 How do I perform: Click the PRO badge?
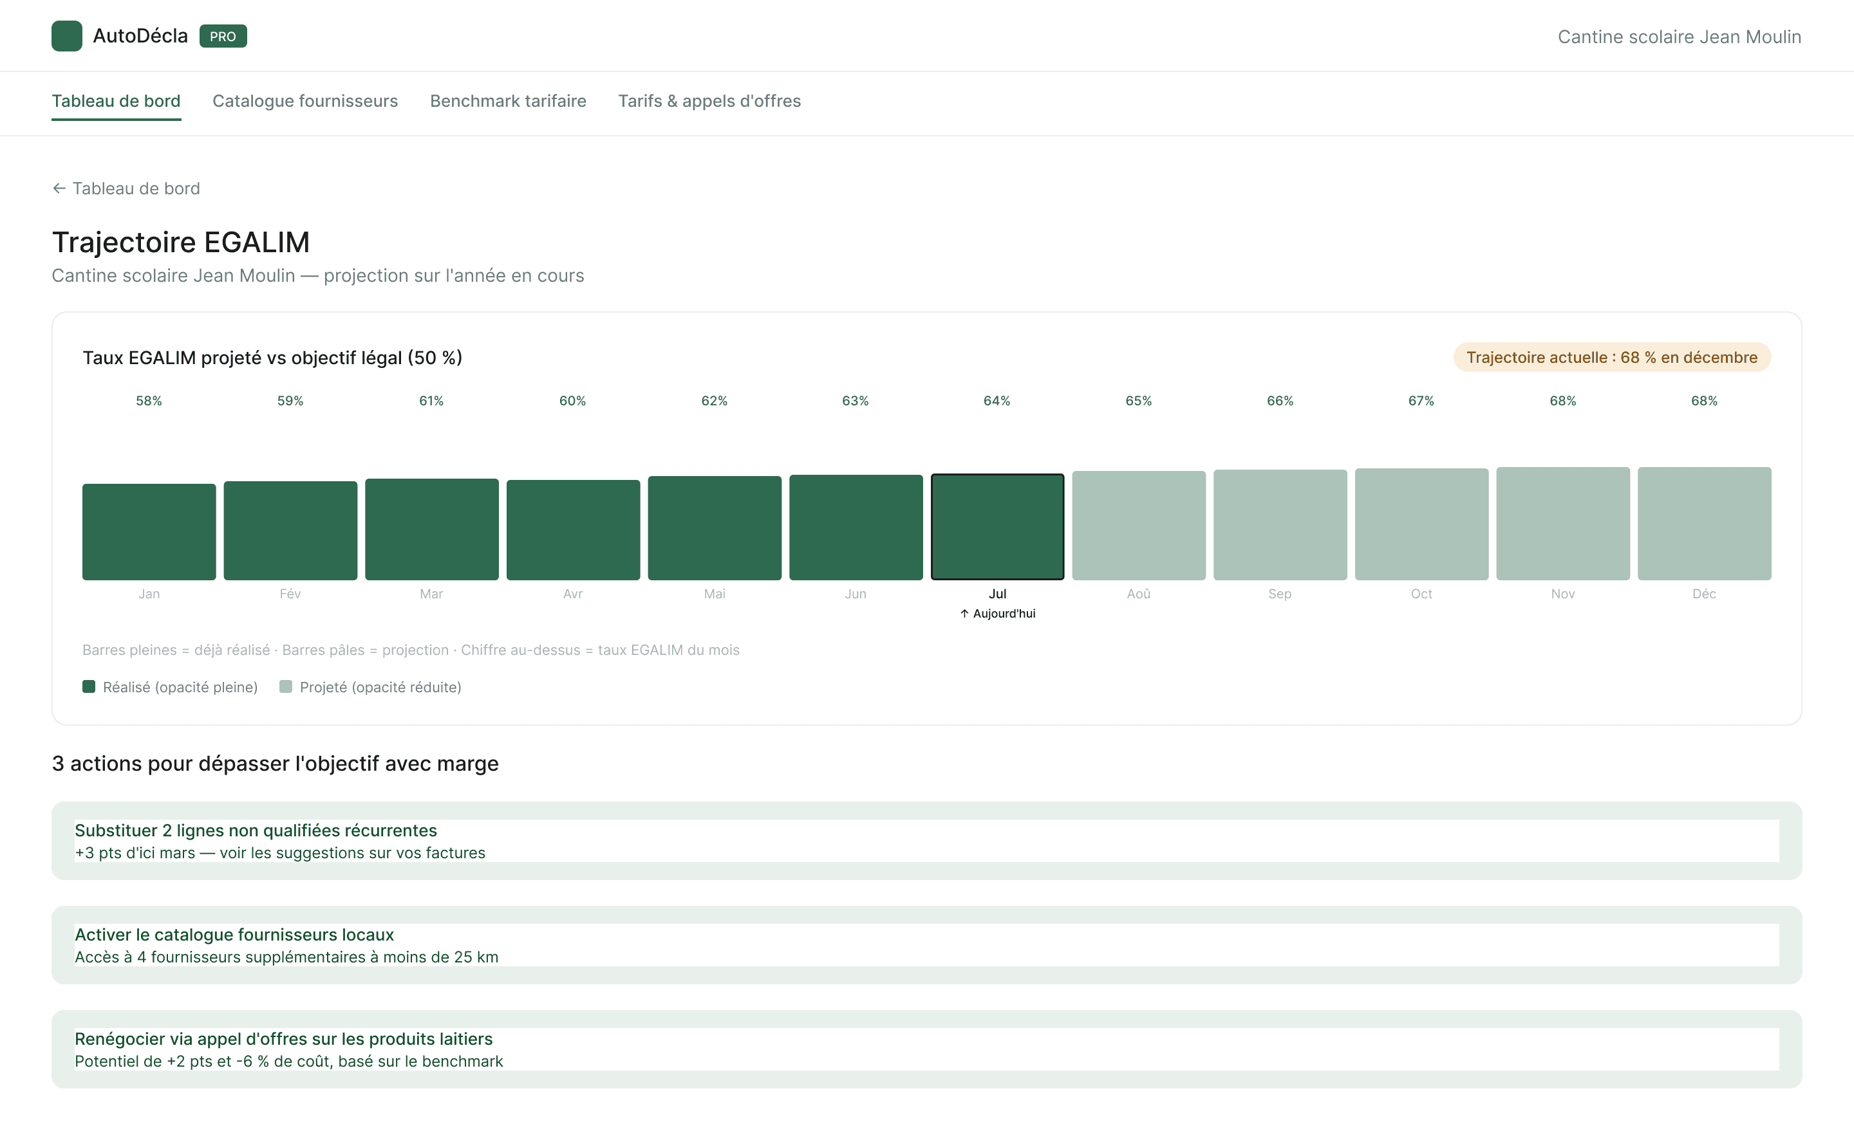coord(223,36)
